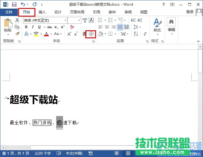The image size is (203, 157).
Task: Toggle justified paragraph alignment
Action: 120,27
